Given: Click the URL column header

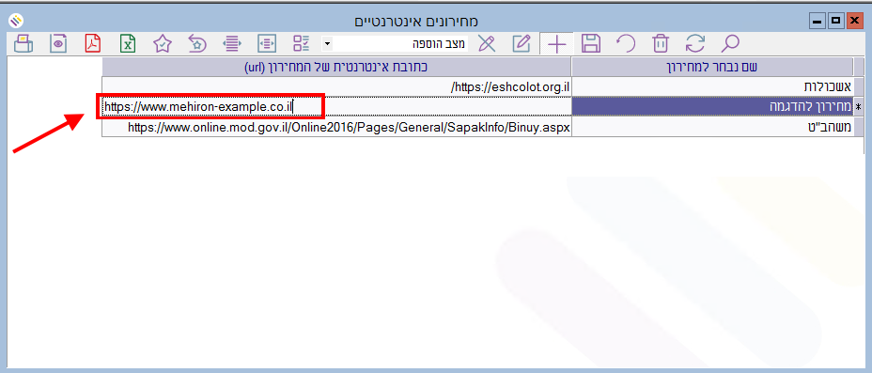Looking at the screenshot, I should pos(336,68).
